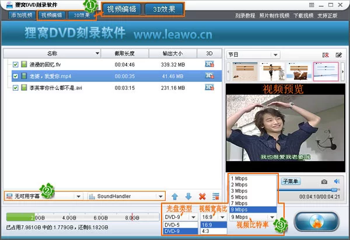350x240 pixels.
Task: Select the 李英宰你什么都不是.avi file name
Action: click(x=56, y=88)
